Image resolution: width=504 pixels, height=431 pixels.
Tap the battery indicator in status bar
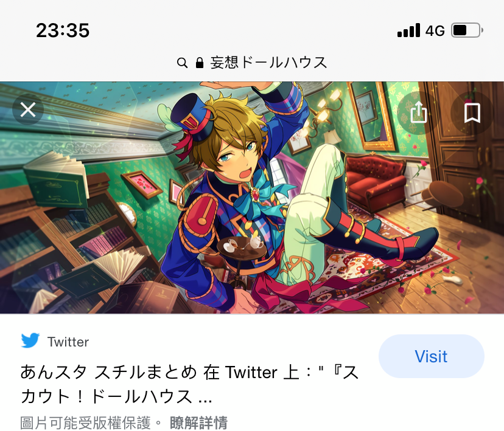tap(467, 30)
